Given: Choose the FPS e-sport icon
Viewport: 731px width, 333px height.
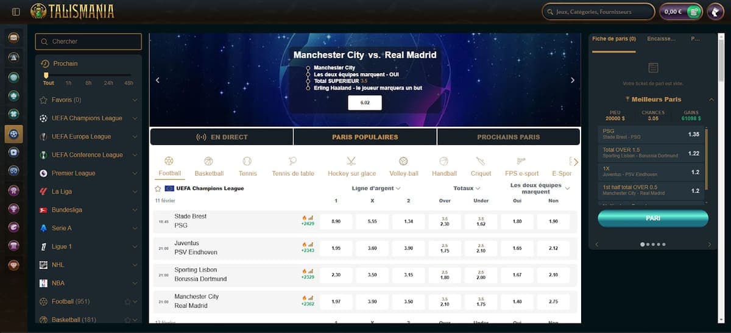Looking at the screenshot, I should (x=520, y=162).
